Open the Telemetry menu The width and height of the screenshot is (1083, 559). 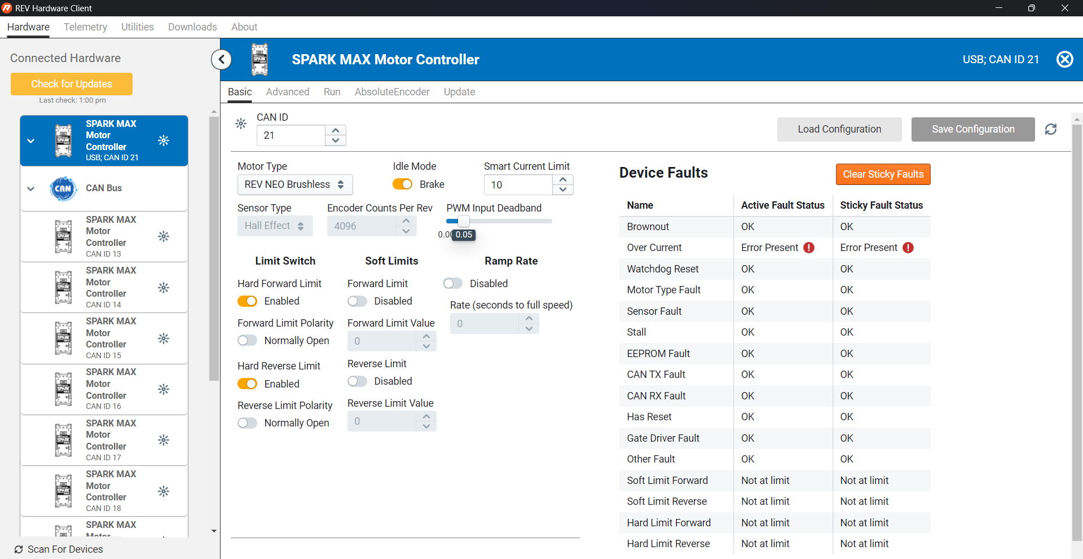(85, 27)
